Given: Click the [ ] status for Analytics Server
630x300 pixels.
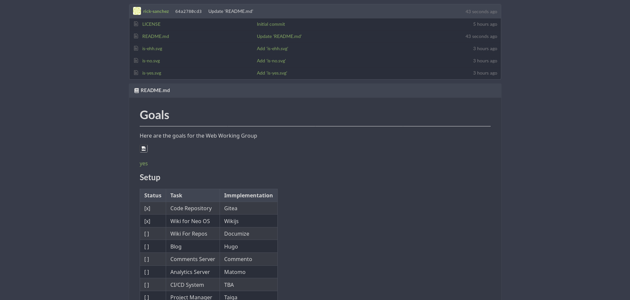Looking at the screenshot, I should (153, 272).
